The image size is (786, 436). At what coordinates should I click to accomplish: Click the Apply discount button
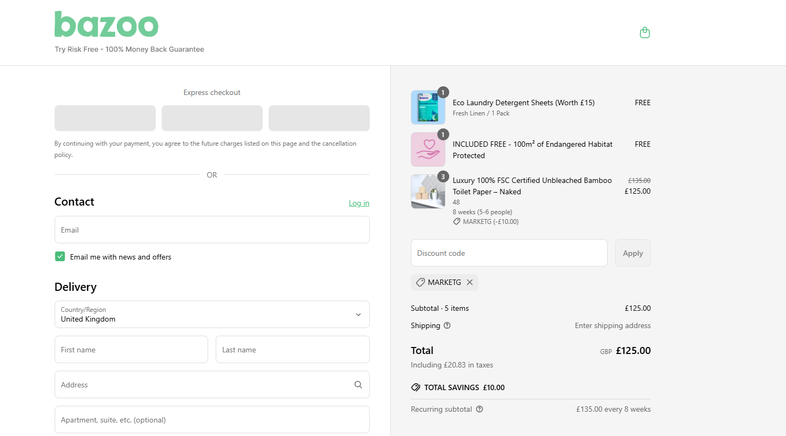click(633, 253)
